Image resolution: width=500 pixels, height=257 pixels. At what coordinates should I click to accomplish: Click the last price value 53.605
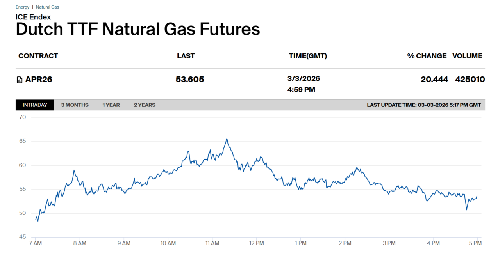190,80
